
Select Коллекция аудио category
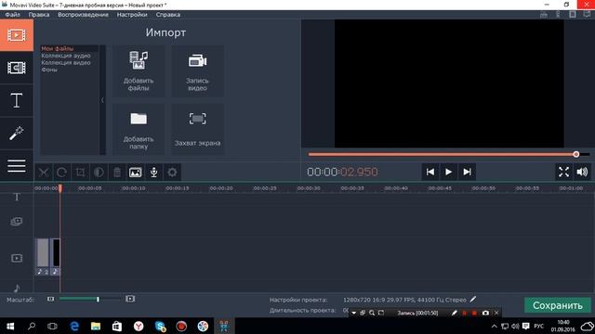click(66, 56)
